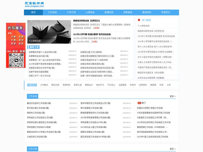Open the 代写服务 advertisement banner
This screenshot has height=152, width=203.
click(16, 45)
